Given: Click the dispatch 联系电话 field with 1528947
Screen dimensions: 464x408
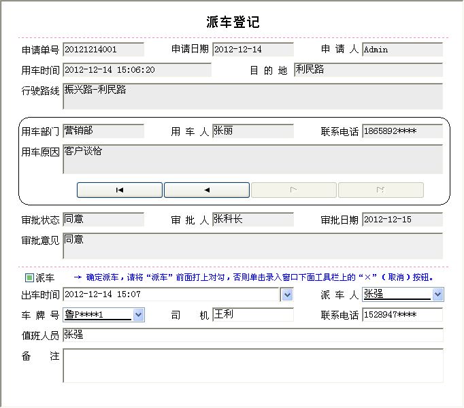Looking at the screenshot, I should (x=402, y=315).
